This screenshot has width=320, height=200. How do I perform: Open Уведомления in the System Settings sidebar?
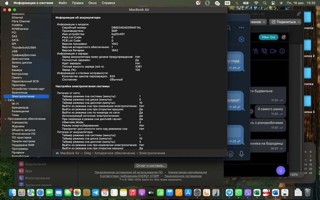(36, 164)
